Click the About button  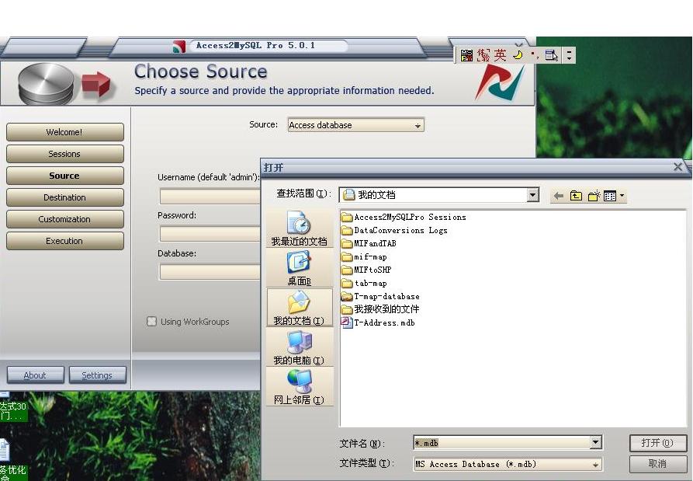pos(36,375)
